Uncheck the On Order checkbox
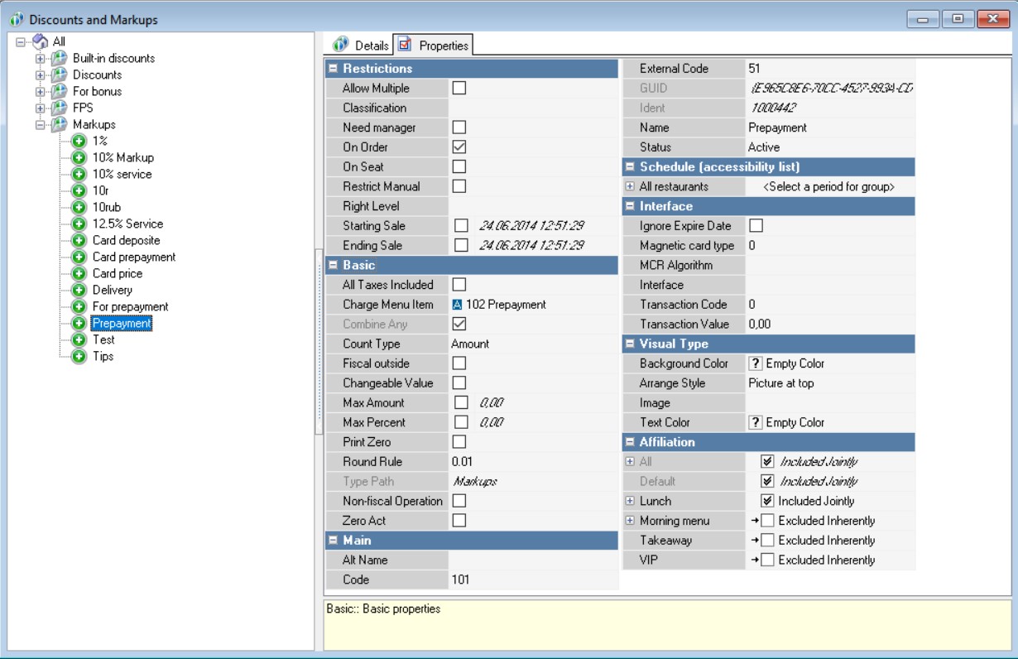The width and height of the screenshot is (1018, 659). click(x=459, y=147)
